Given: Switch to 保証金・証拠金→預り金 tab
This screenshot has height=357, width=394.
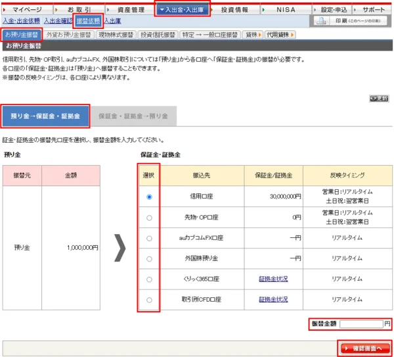Looking at the screenshot, I should [133, 116].
